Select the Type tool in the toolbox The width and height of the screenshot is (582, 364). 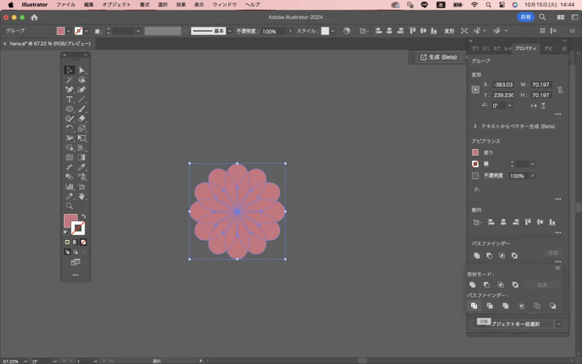click(x=69, y=99)
